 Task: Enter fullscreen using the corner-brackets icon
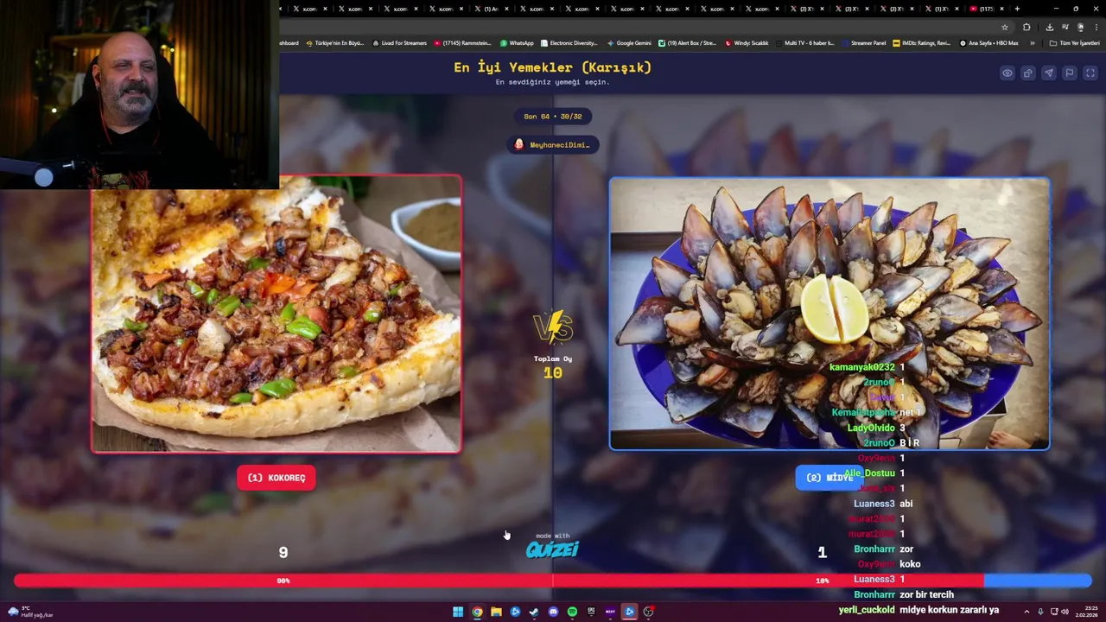tap(1090, 73)
